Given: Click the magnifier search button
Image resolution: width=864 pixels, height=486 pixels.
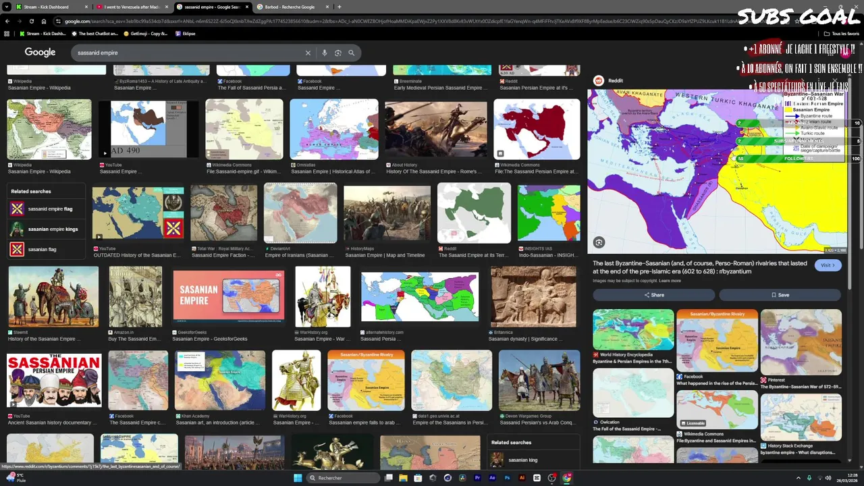Looking at the screenshot, I should coord(351,53).
